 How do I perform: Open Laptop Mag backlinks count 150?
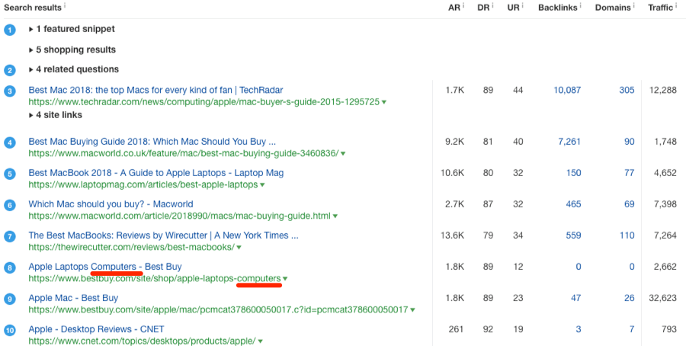[x=573, y=173]
